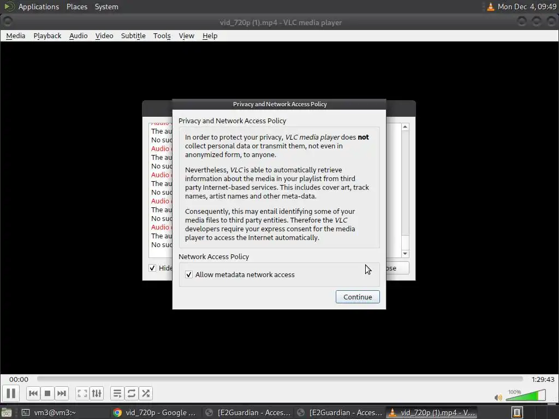
Task: Open the View menu
Action: [187, 35]
